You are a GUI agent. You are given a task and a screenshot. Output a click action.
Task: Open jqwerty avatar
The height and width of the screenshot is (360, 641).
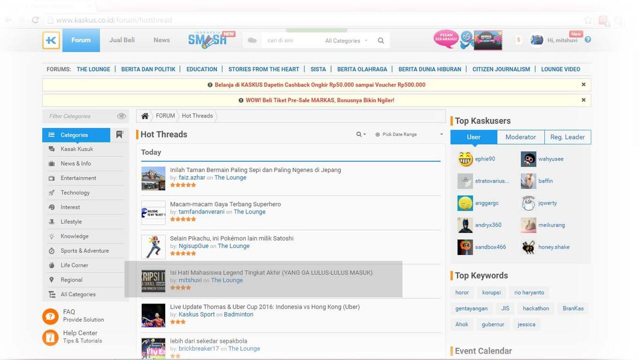pos(528,203)
